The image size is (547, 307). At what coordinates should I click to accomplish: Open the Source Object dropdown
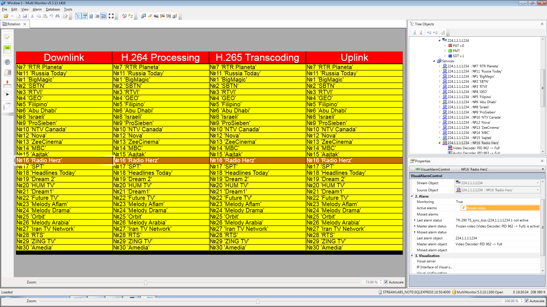(x=538, y=190)
